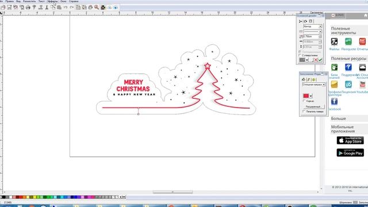This screenshot has width=368, height=207.
Task: Click the stroke pen icon in the fill panel
Action: tap(308, 79)
